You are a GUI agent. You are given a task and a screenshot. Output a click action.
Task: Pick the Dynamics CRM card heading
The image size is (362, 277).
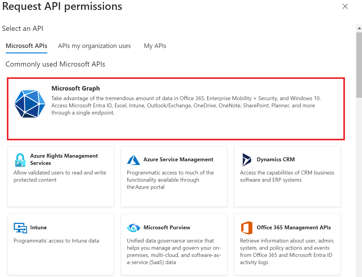pyautogui.click(x=275, y=159)
